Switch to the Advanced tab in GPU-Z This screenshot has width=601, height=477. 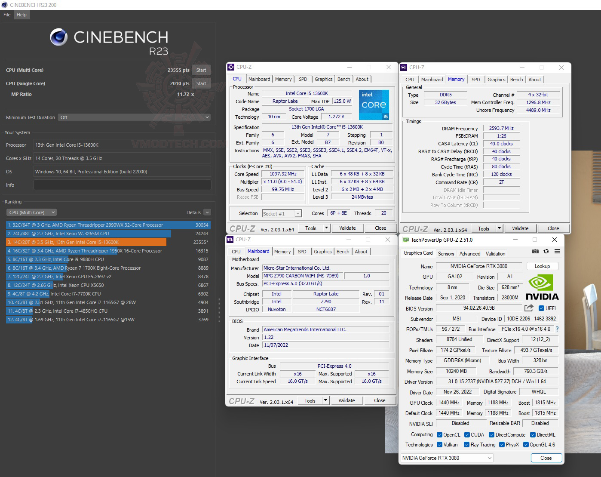point(470,254)
